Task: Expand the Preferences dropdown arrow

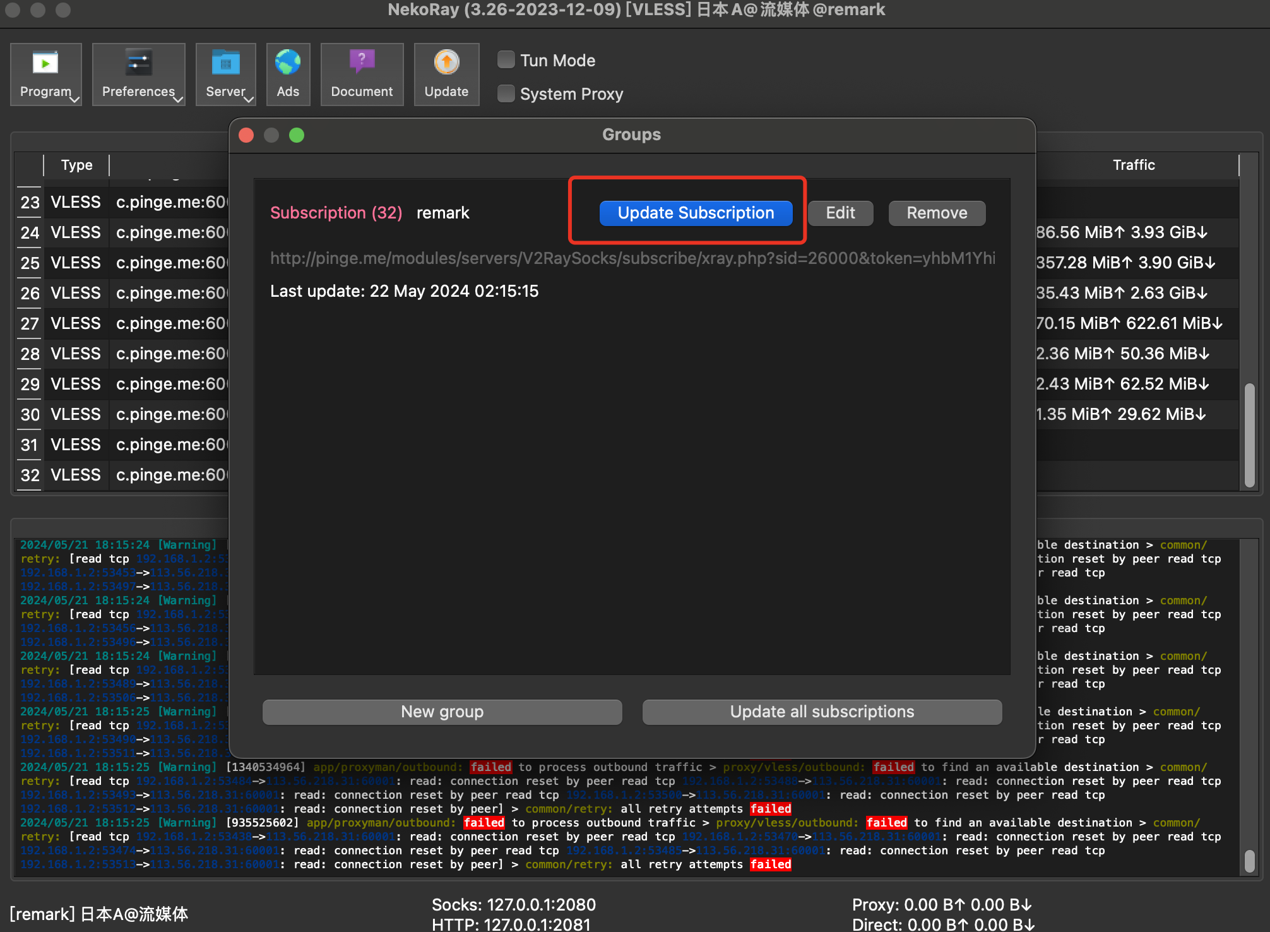Action: 179,99
